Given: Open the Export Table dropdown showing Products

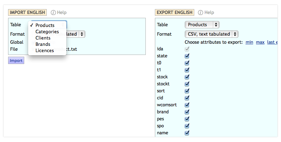Looking at the screenshot, I should point(202,24).
